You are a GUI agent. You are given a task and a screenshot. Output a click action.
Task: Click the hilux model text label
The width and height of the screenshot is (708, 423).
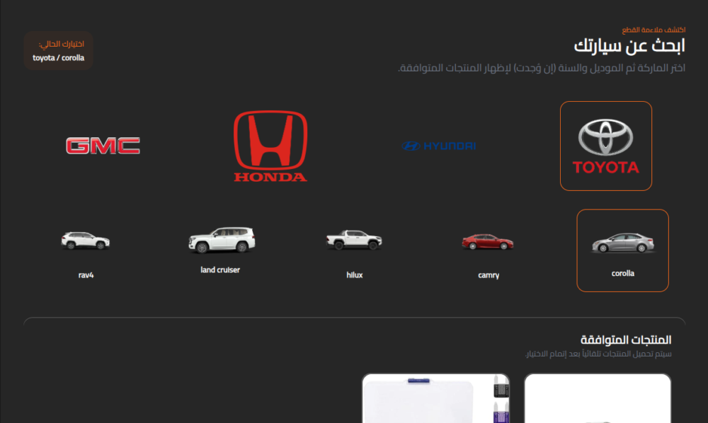pos(355,275)
